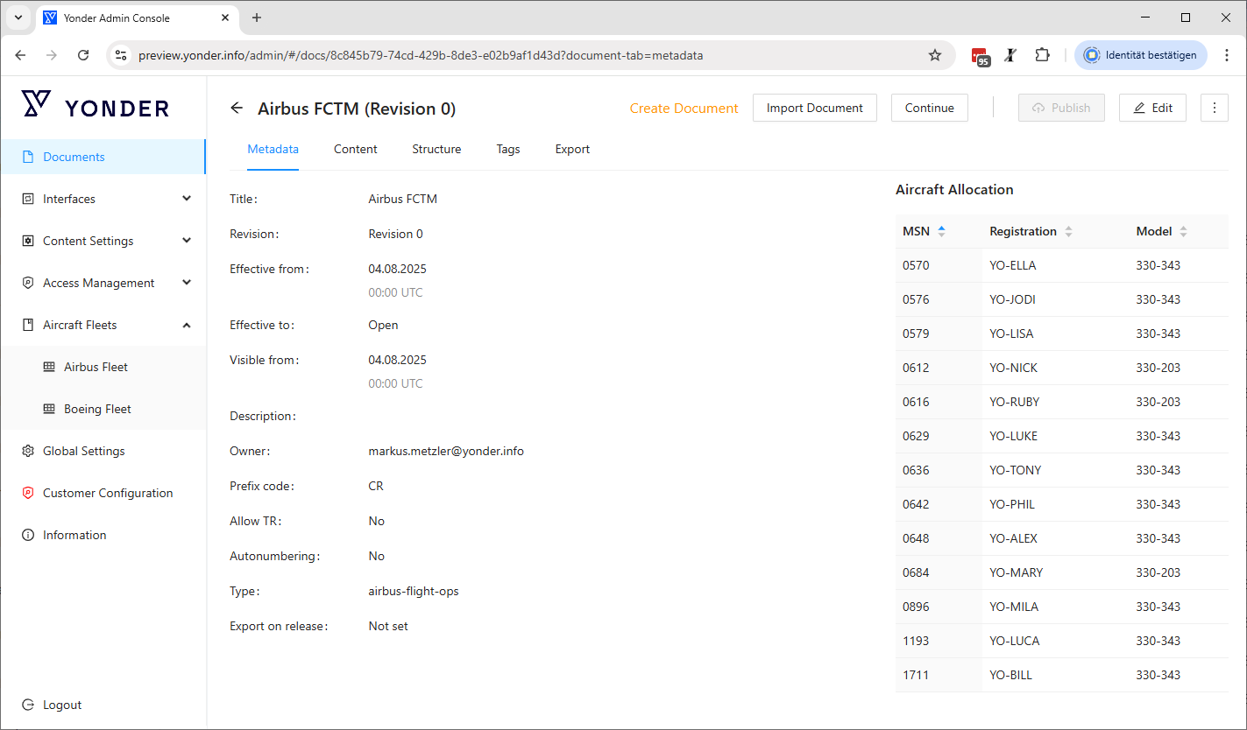Bookmark this page with the star icon
Screen dimensions: 1247x730
click(935, 55)
